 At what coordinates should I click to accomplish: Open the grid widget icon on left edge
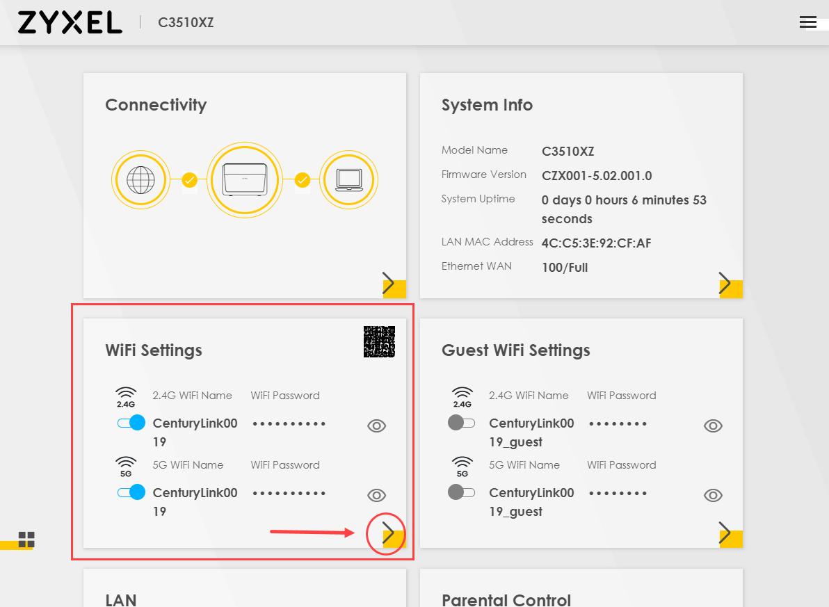click(26, 540)
